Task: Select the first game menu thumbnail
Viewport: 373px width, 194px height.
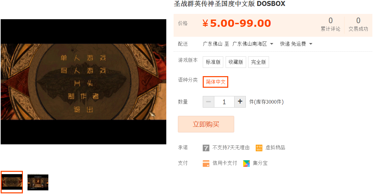Action: (x=12, y=182)
